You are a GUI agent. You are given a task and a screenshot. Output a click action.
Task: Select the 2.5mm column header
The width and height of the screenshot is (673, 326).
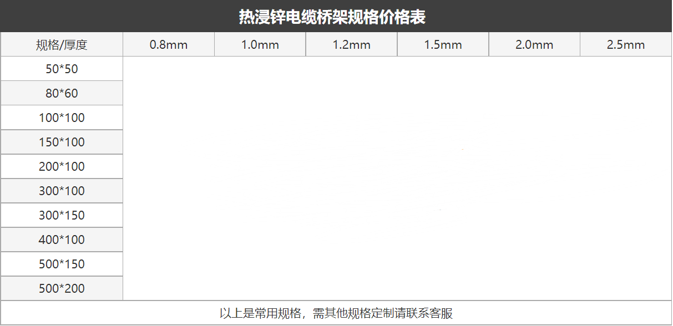(x=625, y=44)
